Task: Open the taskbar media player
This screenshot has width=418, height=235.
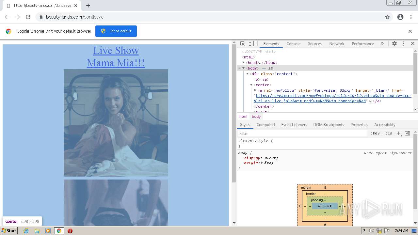Action: click(x=48, y=231)
